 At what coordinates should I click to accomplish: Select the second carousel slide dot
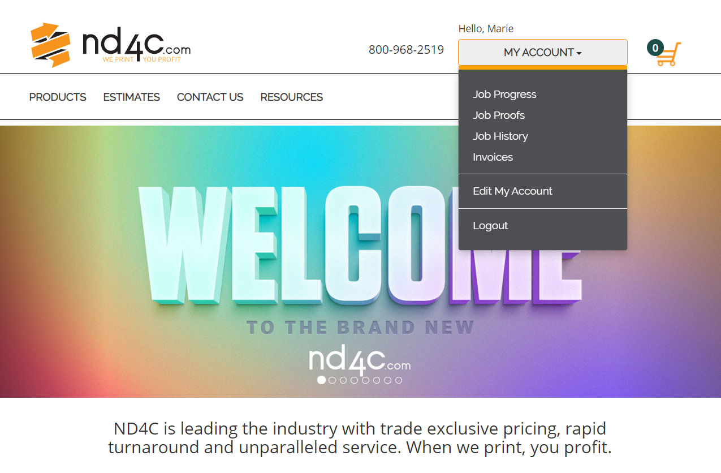[333, 380]
